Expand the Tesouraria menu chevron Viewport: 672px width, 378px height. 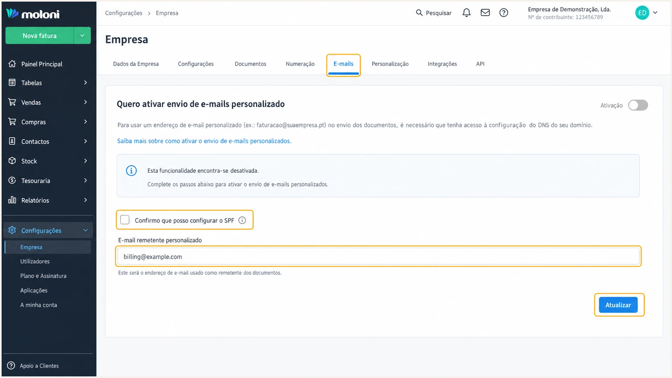(x=85, y=180)
